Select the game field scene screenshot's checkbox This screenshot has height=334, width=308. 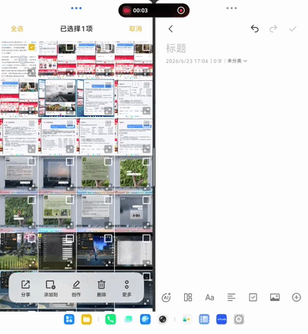coord(32,239)
